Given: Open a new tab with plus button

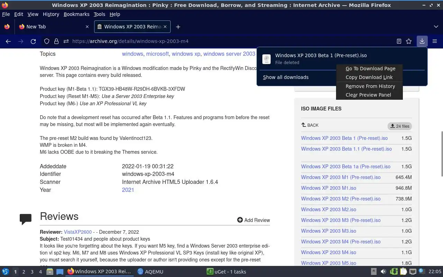Looking at the screenshot, I should tap(178, 27).
